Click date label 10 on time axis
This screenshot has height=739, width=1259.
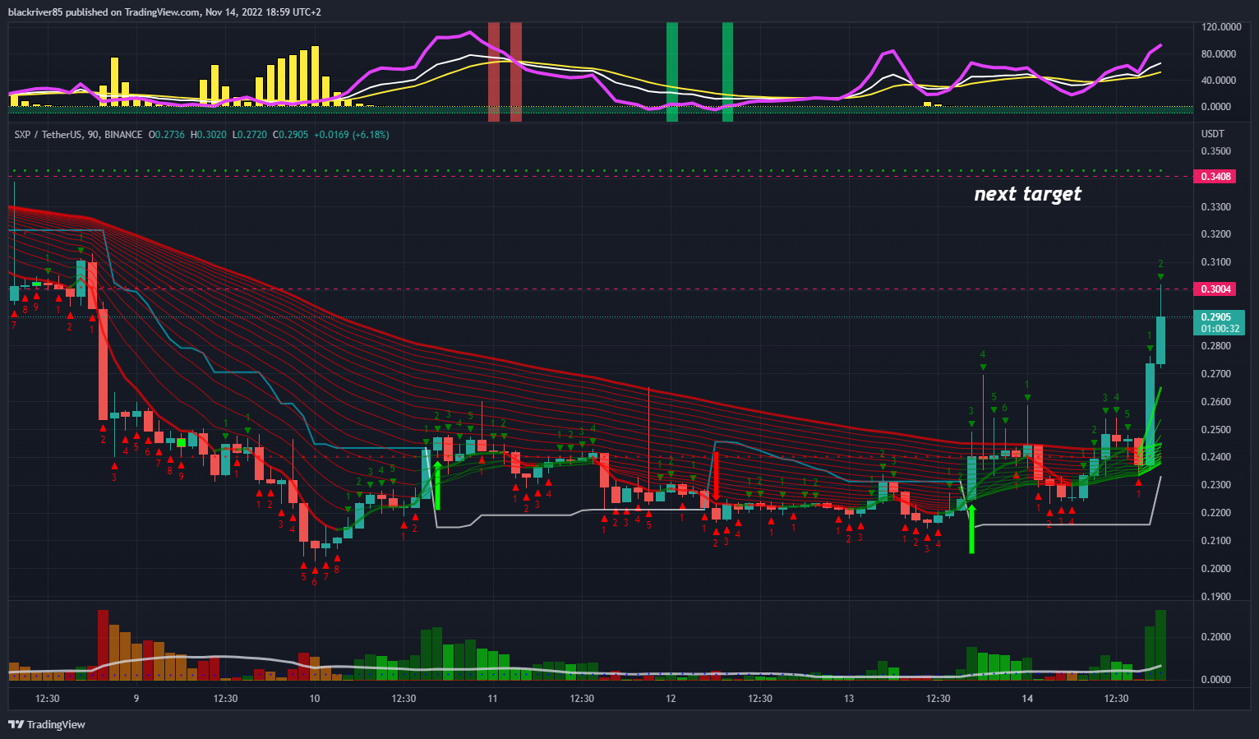(x=315, y=700)
